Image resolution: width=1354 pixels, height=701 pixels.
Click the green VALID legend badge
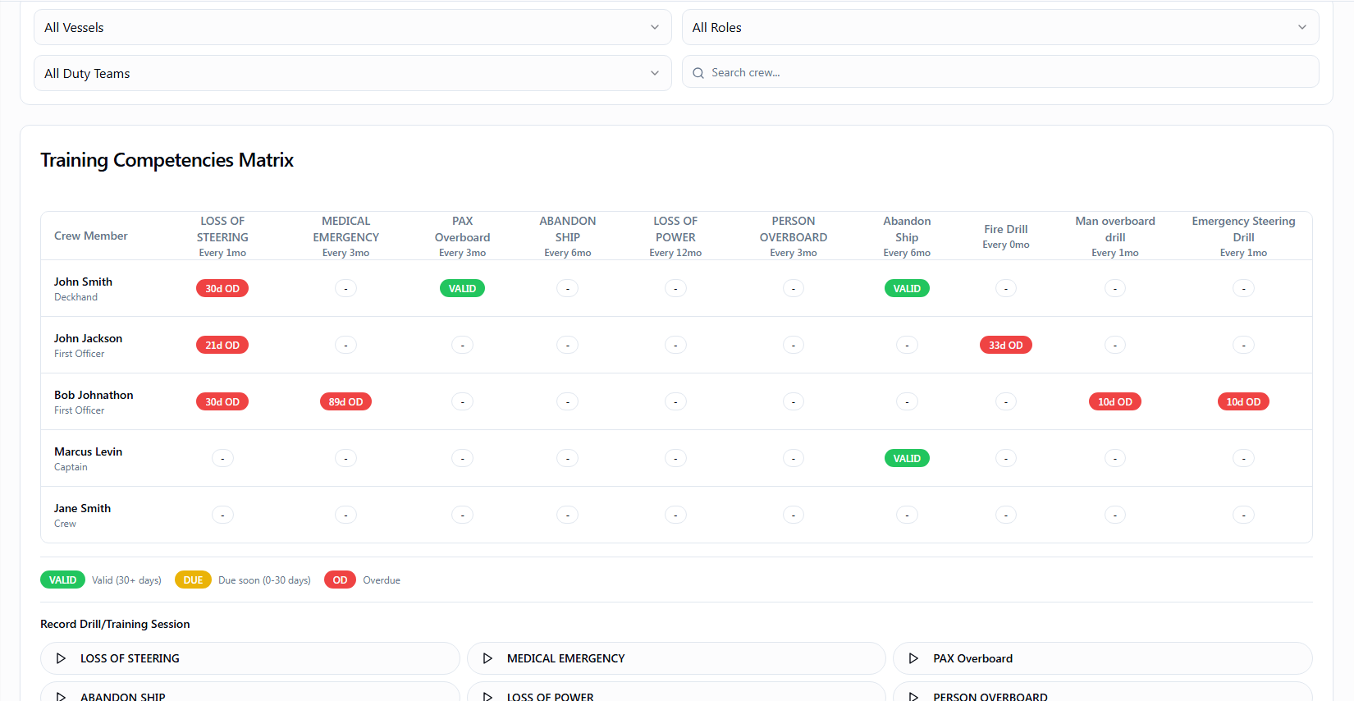click(62, 580)
